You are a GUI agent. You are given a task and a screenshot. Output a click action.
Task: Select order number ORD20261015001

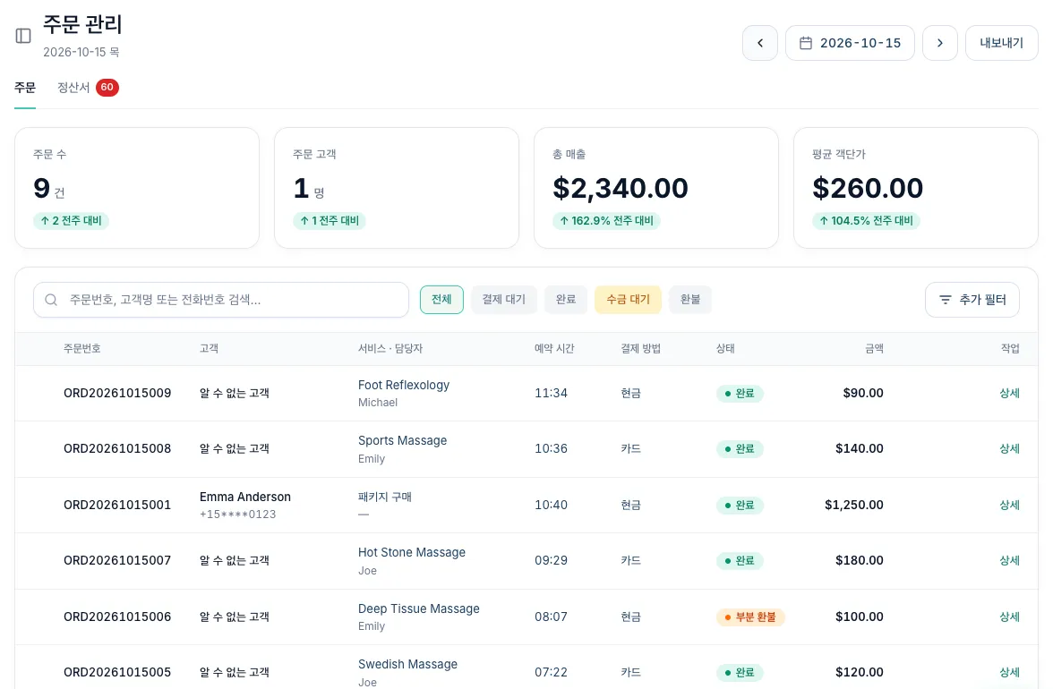coord(117,506)
